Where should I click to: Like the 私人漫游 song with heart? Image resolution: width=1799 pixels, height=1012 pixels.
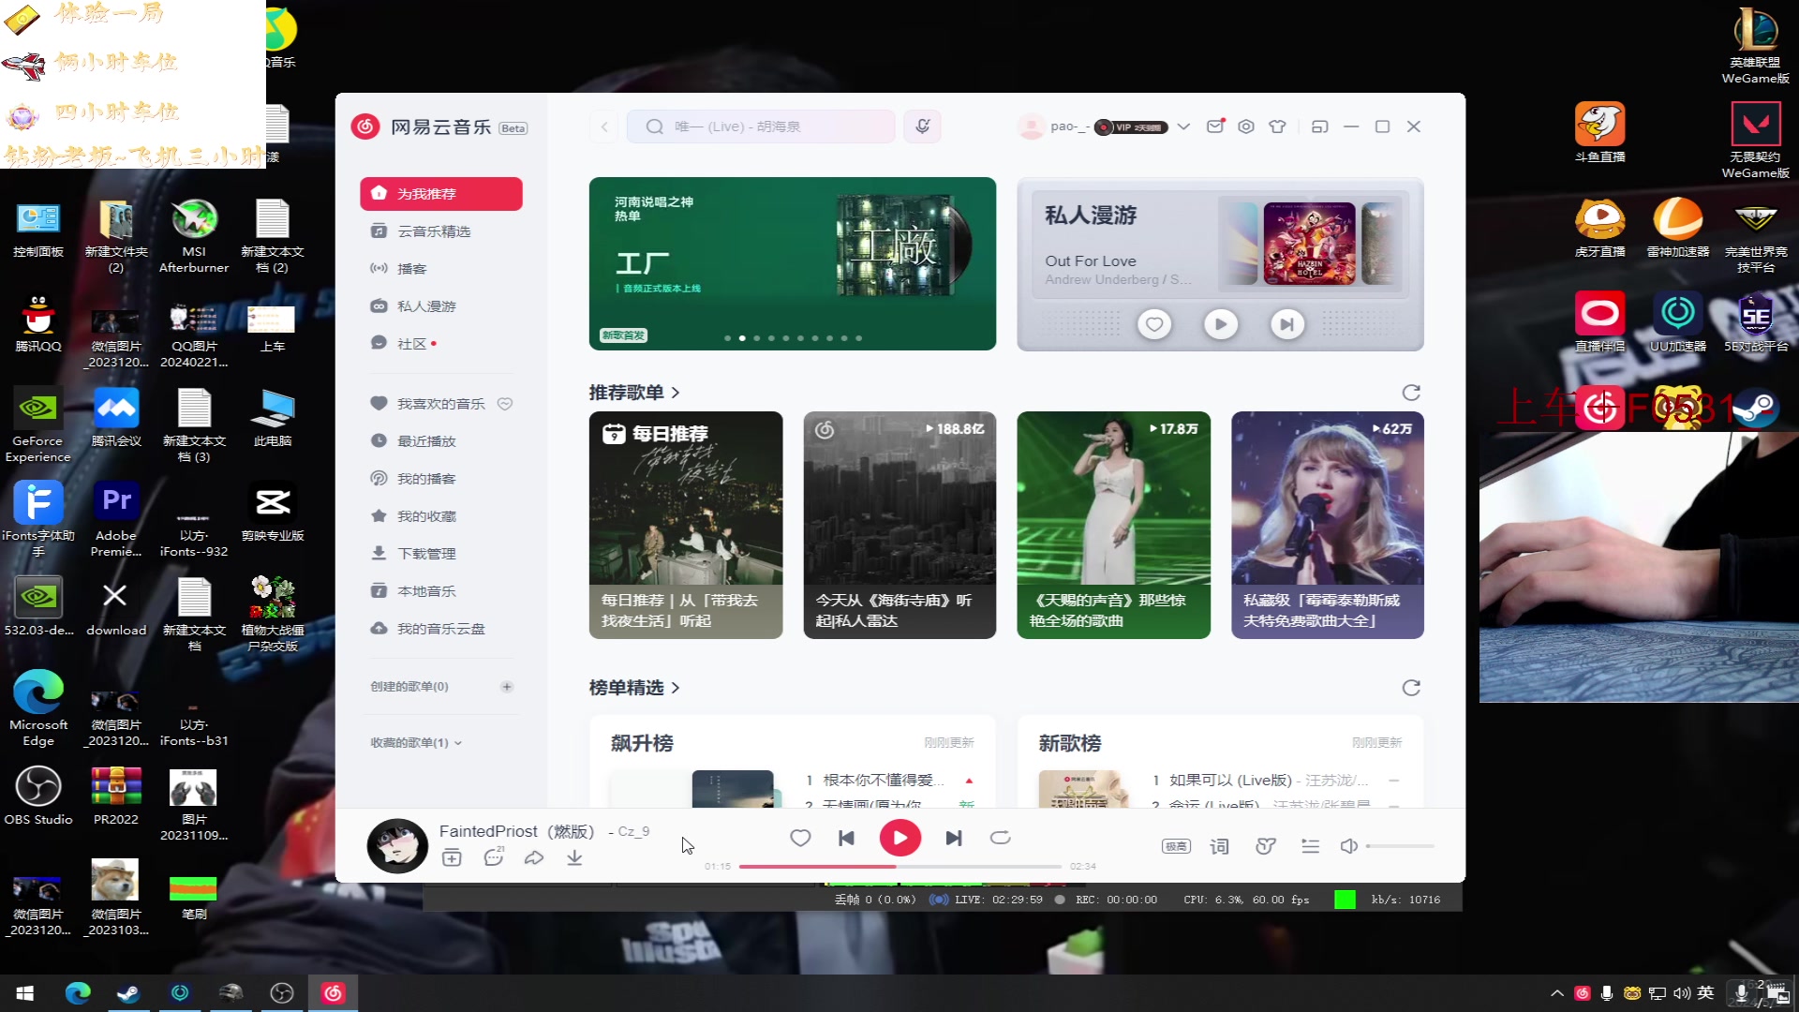[1154, 324]
